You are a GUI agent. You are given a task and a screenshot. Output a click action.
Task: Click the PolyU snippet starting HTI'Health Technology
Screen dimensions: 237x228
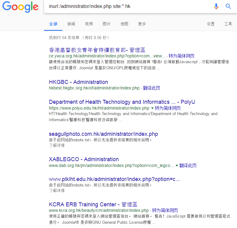point(133,117)
